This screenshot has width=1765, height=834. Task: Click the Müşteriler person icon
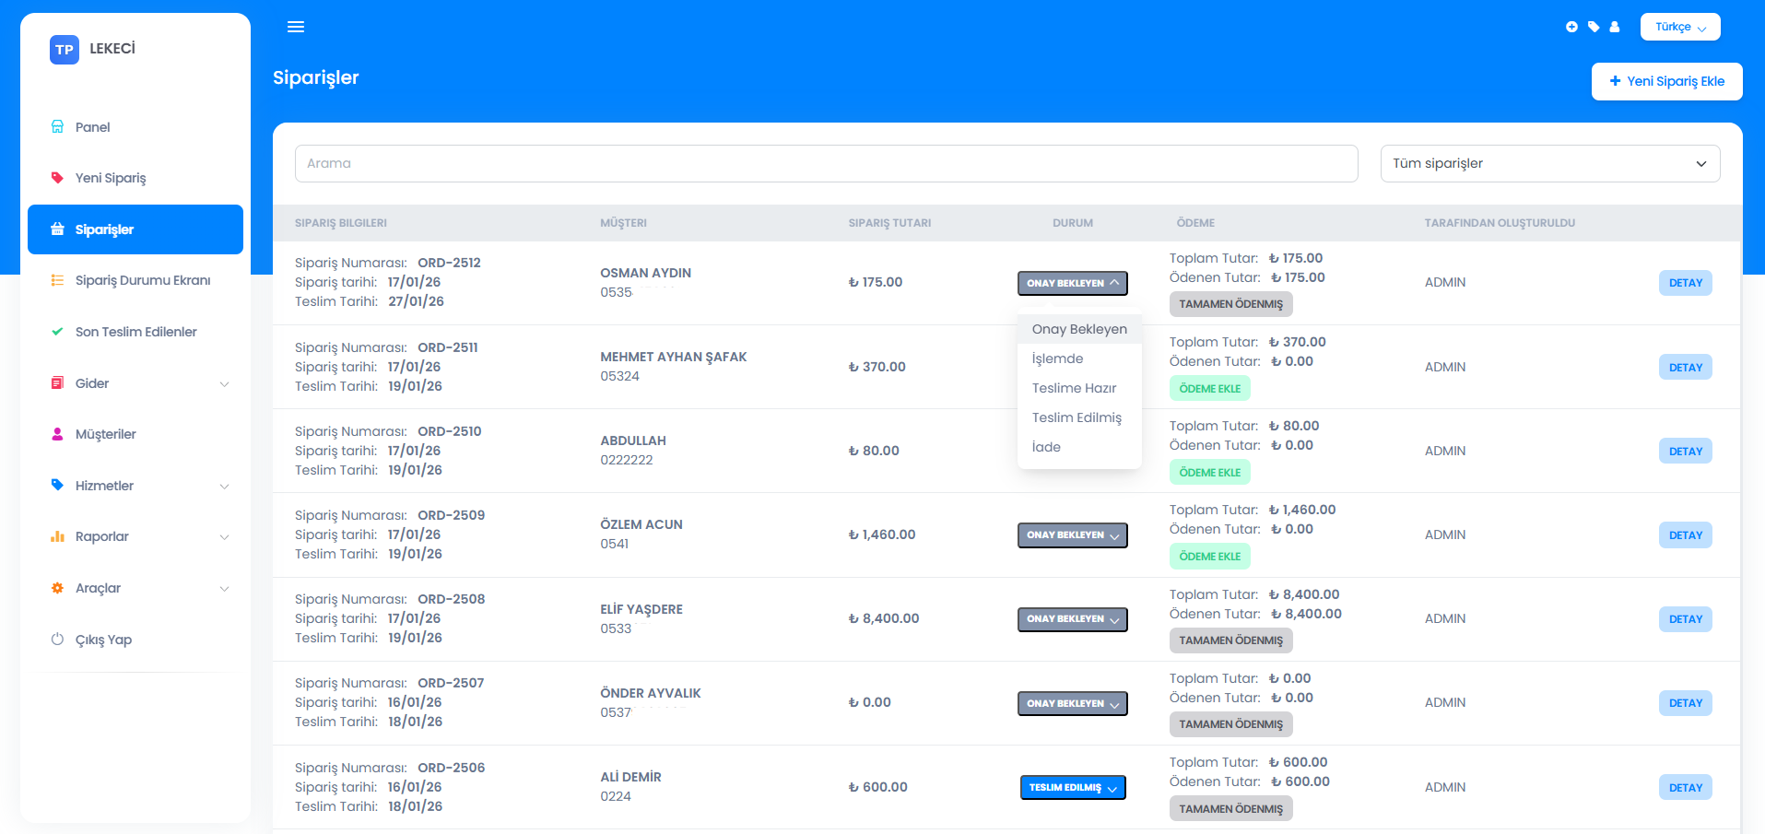tap(57, 434)
